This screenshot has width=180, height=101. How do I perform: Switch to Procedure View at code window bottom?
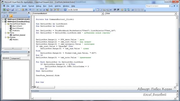point(33,87)
